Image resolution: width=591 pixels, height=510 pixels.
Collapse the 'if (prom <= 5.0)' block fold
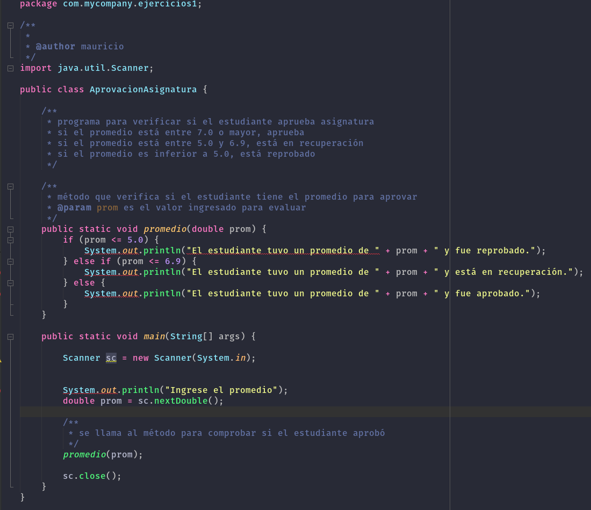coord(11,240)
